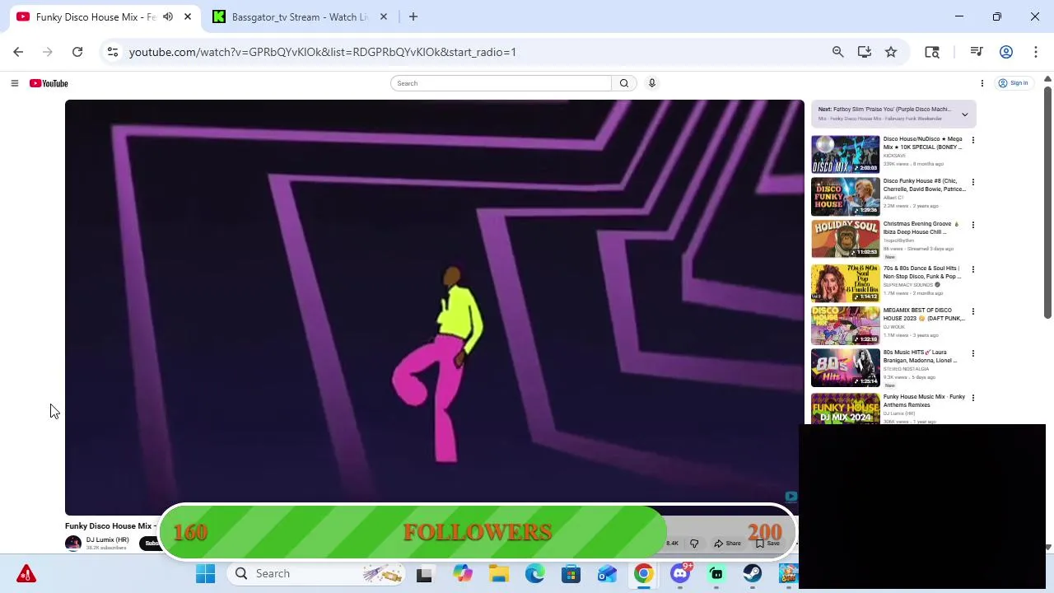
Task: Click the weather alert taskbar widget
Action: 26,574
